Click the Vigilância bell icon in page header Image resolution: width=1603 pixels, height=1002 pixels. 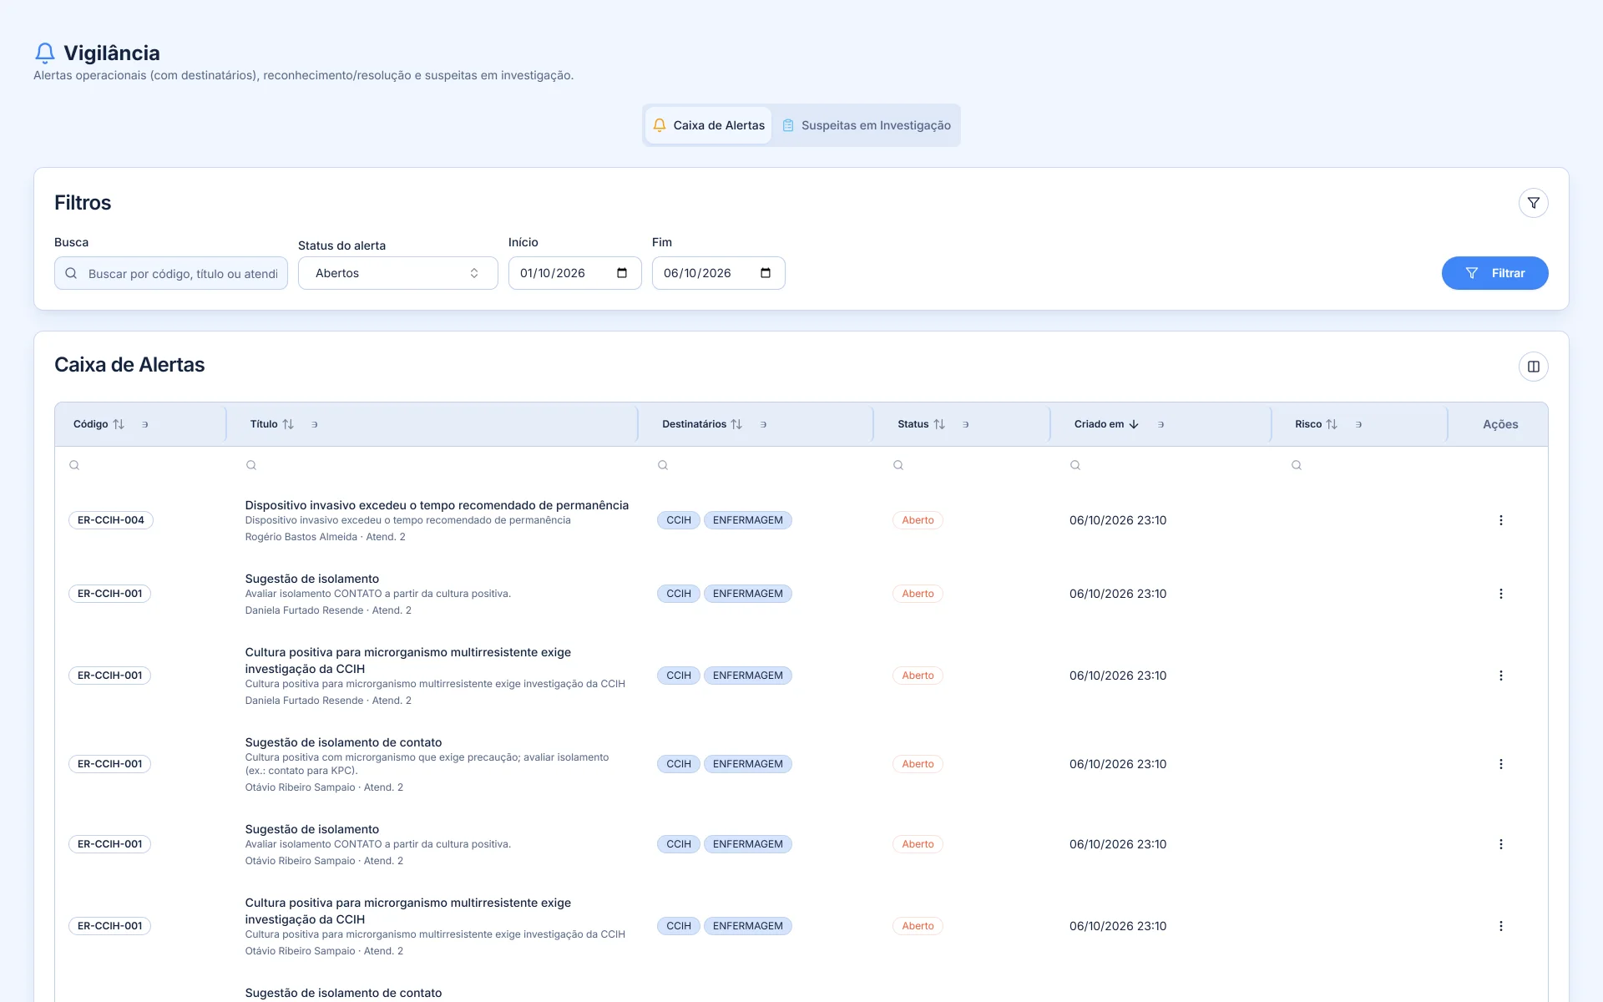click(45, 53)
